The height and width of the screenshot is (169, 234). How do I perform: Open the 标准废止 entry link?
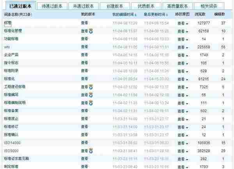pyautogui.click(x=11, y=119)
